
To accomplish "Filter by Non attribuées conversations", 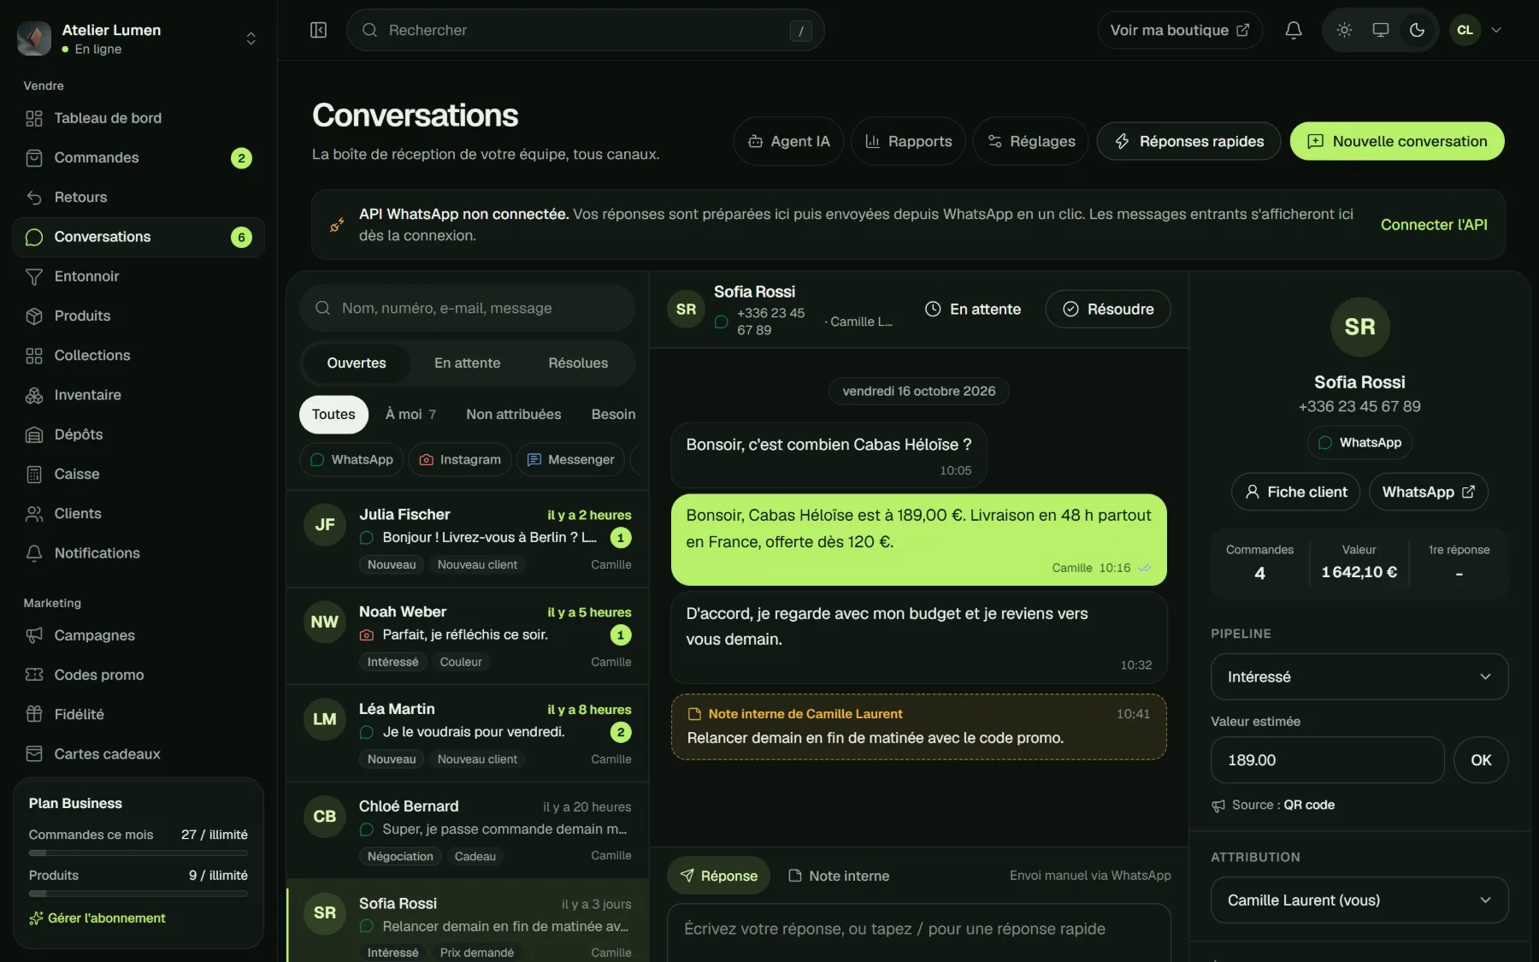I will [x=514, y=415].
